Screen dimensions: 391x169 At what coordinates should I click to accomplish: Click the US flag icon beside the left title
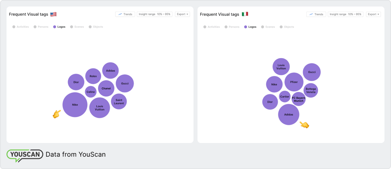point(53,14)
